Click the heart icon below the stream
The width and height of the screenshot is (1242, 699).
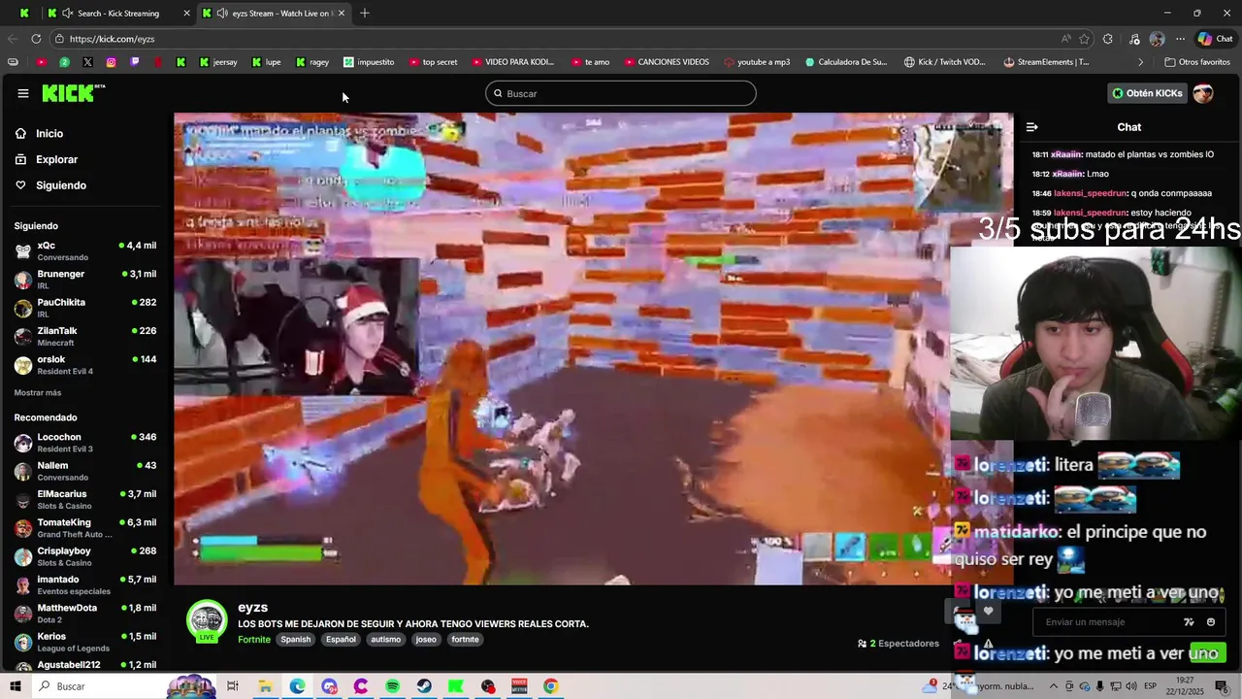[988, 611]
